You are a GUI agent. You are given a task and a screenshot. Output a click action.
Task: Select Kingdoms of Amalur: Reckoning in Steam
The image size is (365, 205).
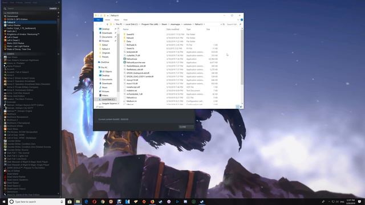point(23,34)
